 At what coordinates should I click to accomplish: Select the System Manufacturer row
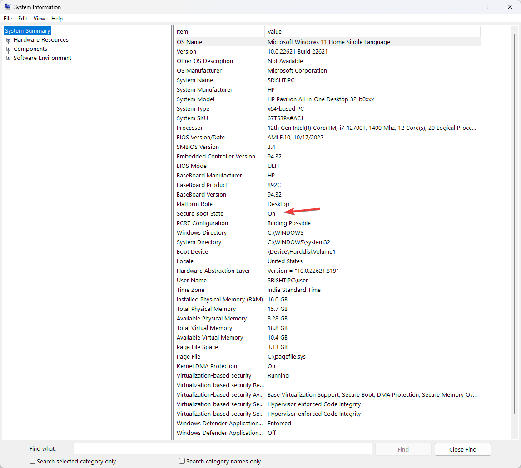pyautogui.click(x=328, y=90)
